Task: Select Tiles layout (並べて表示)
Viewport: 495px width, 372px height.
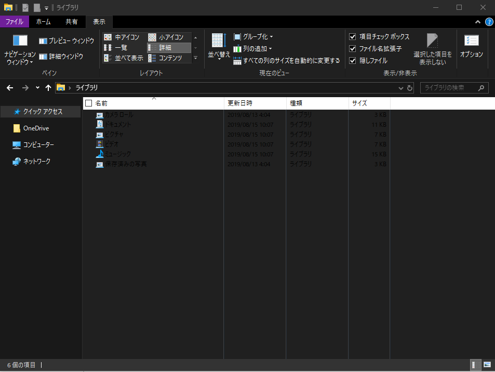Action: 124,58
